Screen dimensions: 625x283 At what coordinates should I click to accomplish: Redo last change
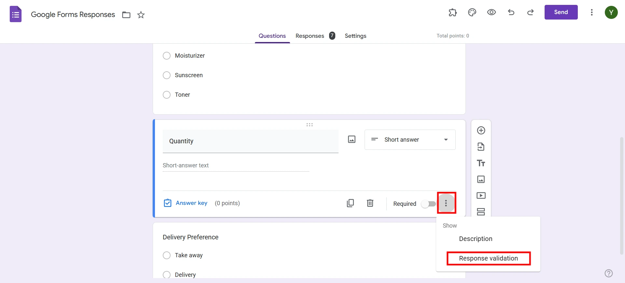pos(531,12)
